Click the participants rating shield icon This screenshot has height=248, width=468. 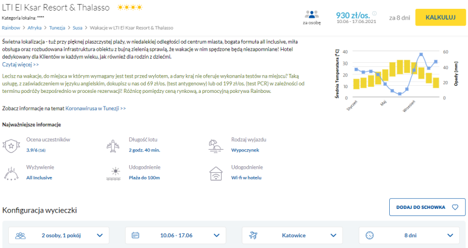click(11, 146)
